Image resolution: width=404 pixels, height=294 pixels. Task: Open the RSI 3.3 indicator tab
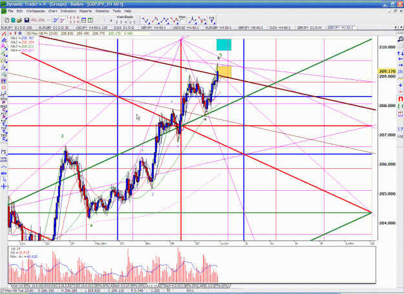[215, 286]
